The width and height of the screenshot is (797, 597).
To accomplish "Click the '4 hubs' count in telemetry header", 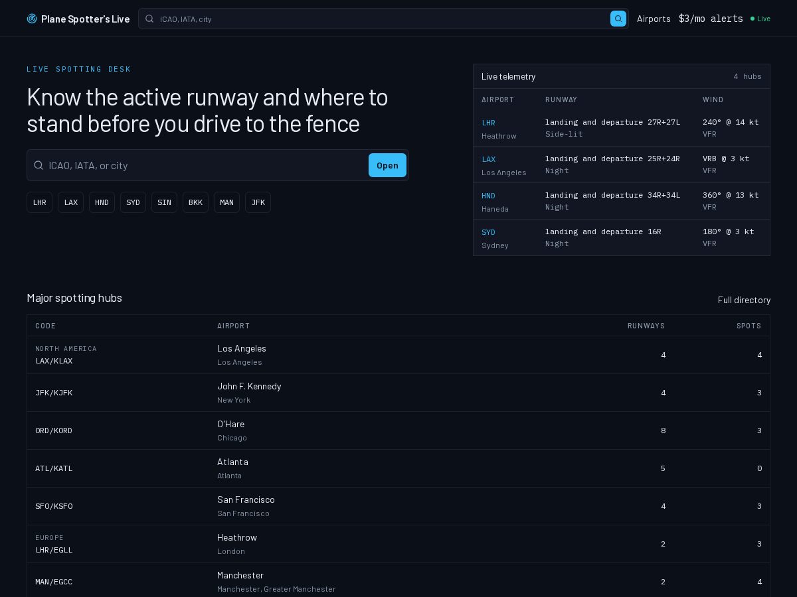I will [x=747, y=76].
